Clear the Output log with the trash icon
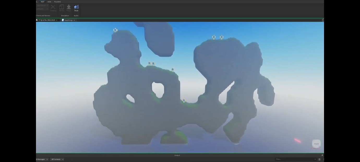The width and height of the screenshot is (360, 162). click(319, 159)
